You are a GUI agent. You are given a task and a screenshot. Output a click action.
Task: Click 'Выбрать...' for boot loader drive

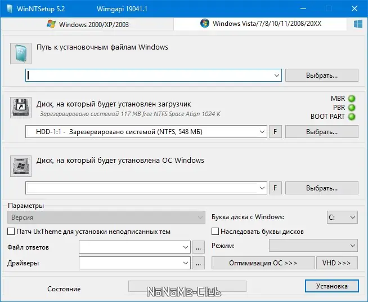tap(322, 132)
